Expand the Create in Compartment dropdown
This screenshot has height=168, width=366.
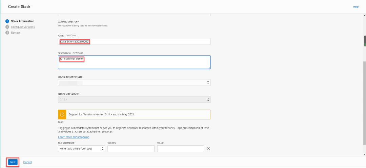click(134, 82)
